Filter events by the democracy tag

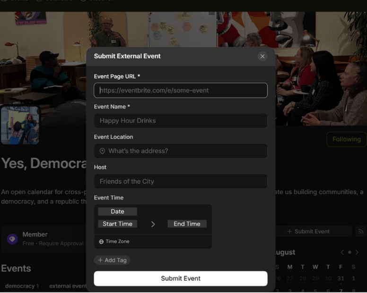point(22,286)
